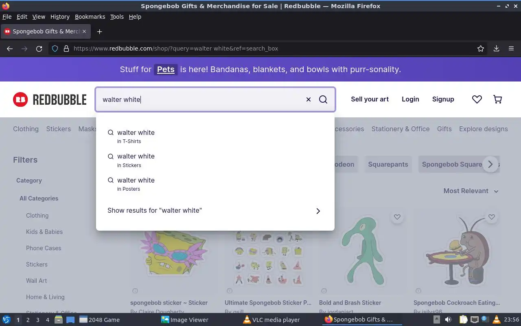Image resolution: width=521 pixels, height=326 pixels.
Task: Open Firefox History menu
Action: 60,17
